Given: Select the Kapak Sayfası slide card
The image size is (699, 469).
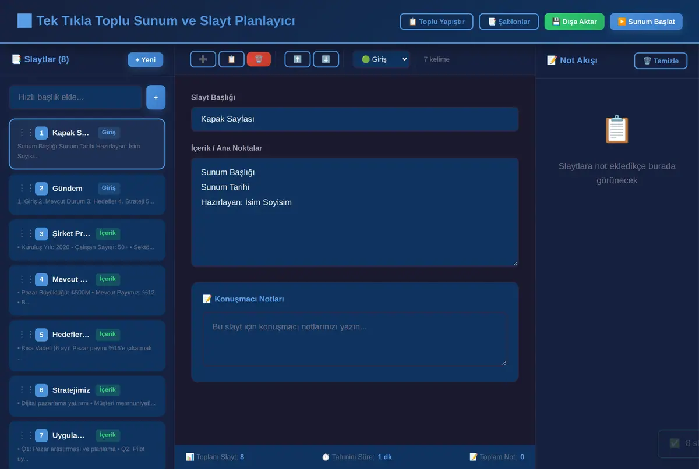Looking at the screenshot, I should (87, 144).
